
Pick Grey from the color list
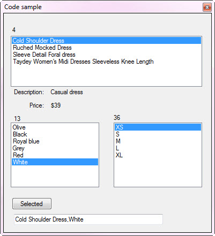tap(55, 148)
